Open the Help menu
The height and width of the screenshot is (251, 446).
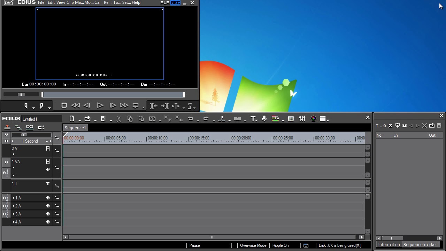click(x=136, y=2)
